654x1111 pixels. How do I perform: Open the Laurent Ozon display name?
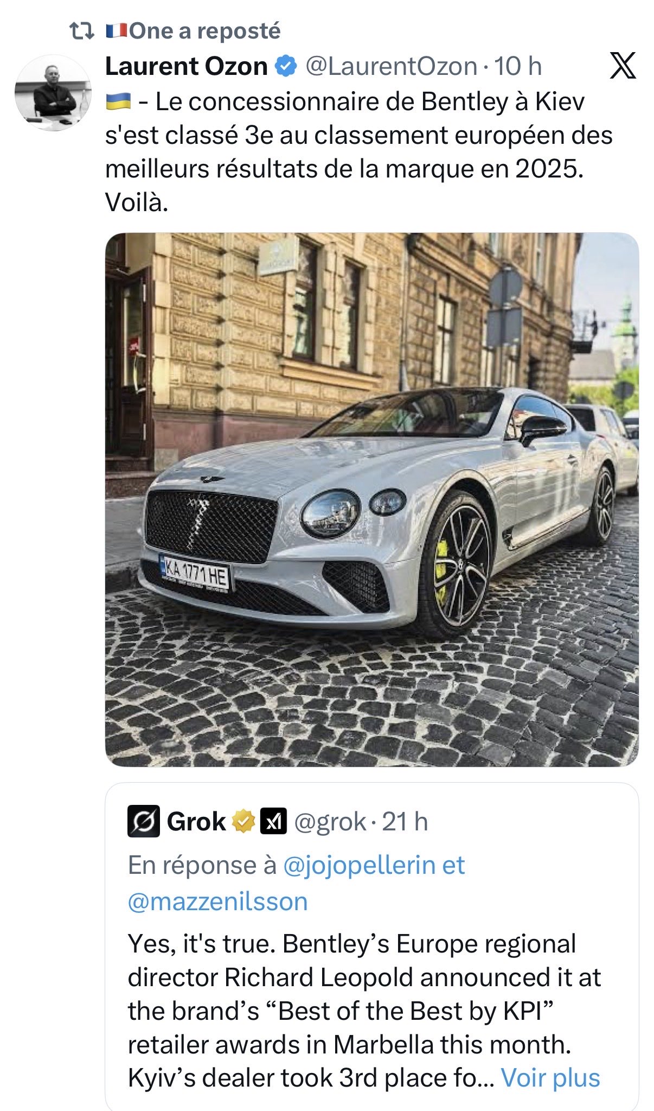[x=186, y=67]
